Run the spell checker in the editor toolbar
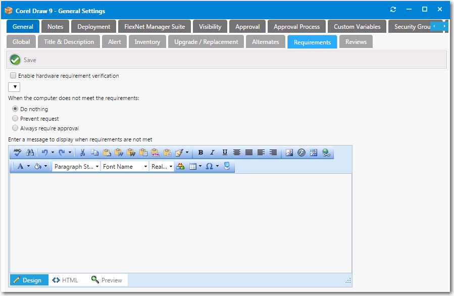 click(17, 153)
